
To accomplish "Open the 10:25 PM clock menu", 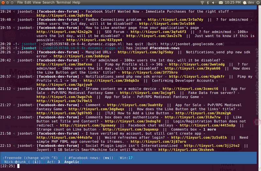I will click(x=233, y=3).
